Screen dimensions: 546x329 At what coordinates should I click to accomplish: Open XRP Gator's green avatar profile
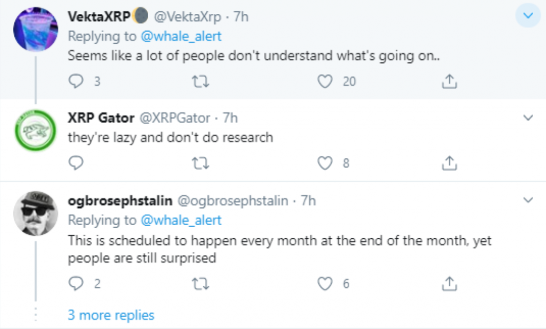[x=36, y=131]
